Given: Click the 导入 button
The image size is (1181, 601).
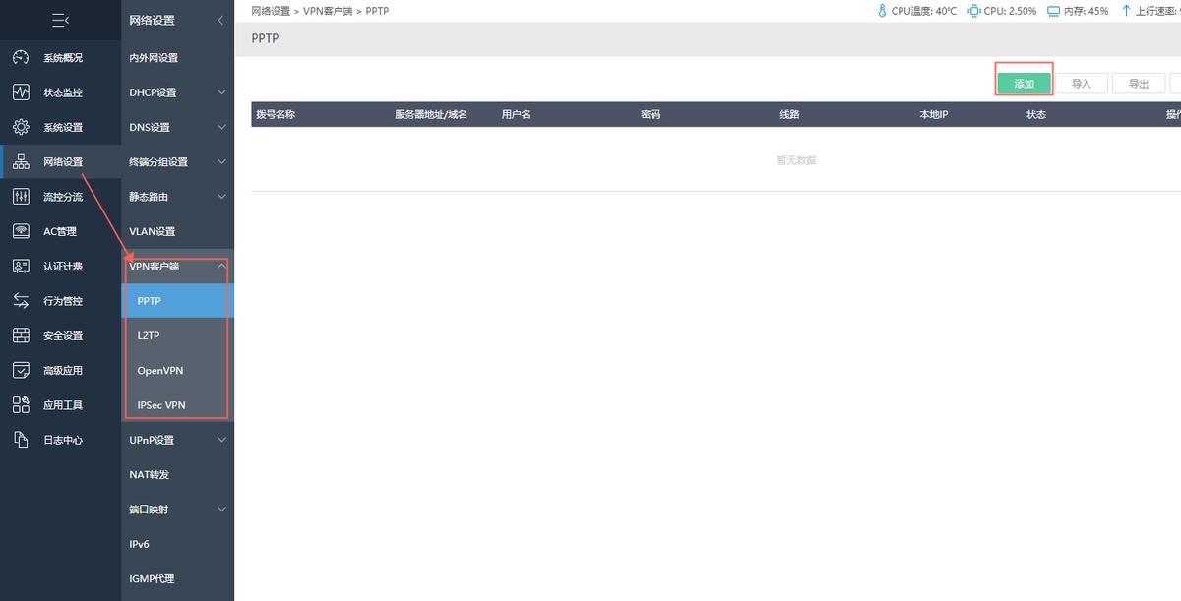Looking at the screenshot, I should (x=1082, y=84).
